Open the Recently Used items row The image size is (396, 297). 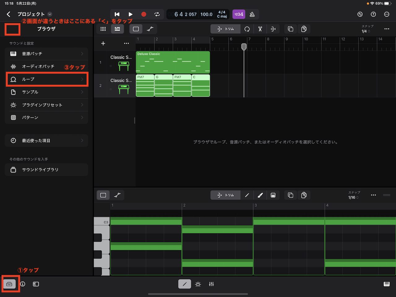tap(47, 140)
